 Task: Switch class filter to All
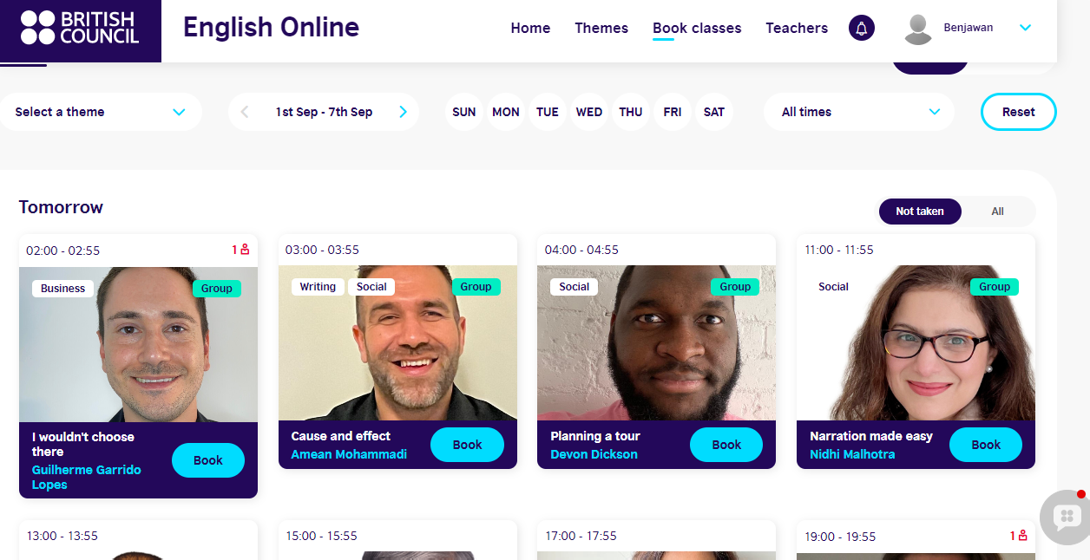(x=998, y=212)
